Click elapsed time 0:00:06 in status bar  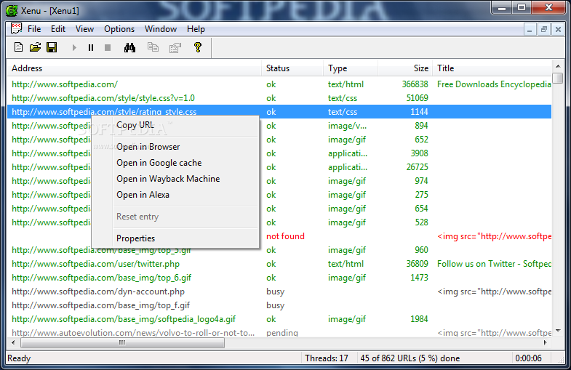coord(528,358)
